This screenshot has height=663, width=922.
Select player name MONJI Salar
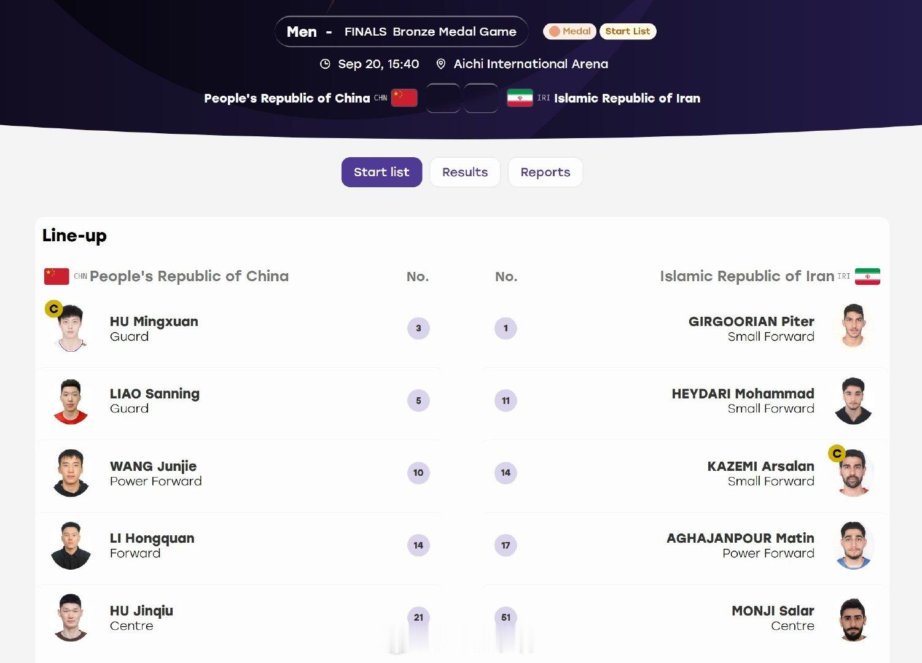click(x=773, y=611)
